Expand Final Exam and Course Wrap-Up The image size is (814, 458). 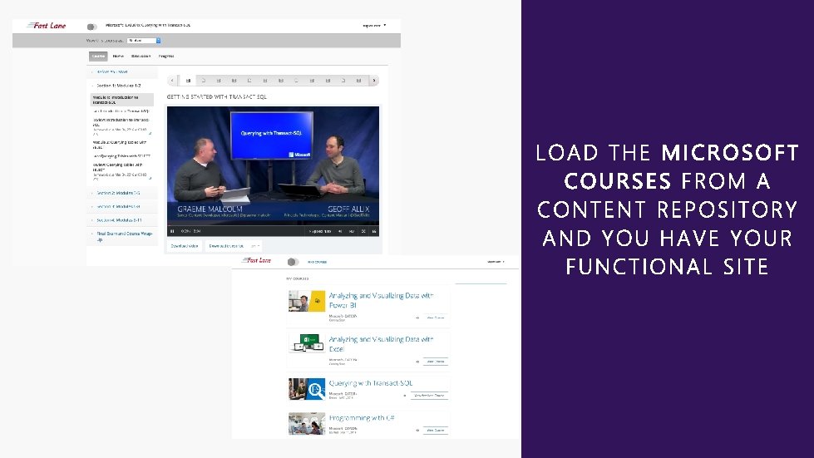click(x=124, y=237)
